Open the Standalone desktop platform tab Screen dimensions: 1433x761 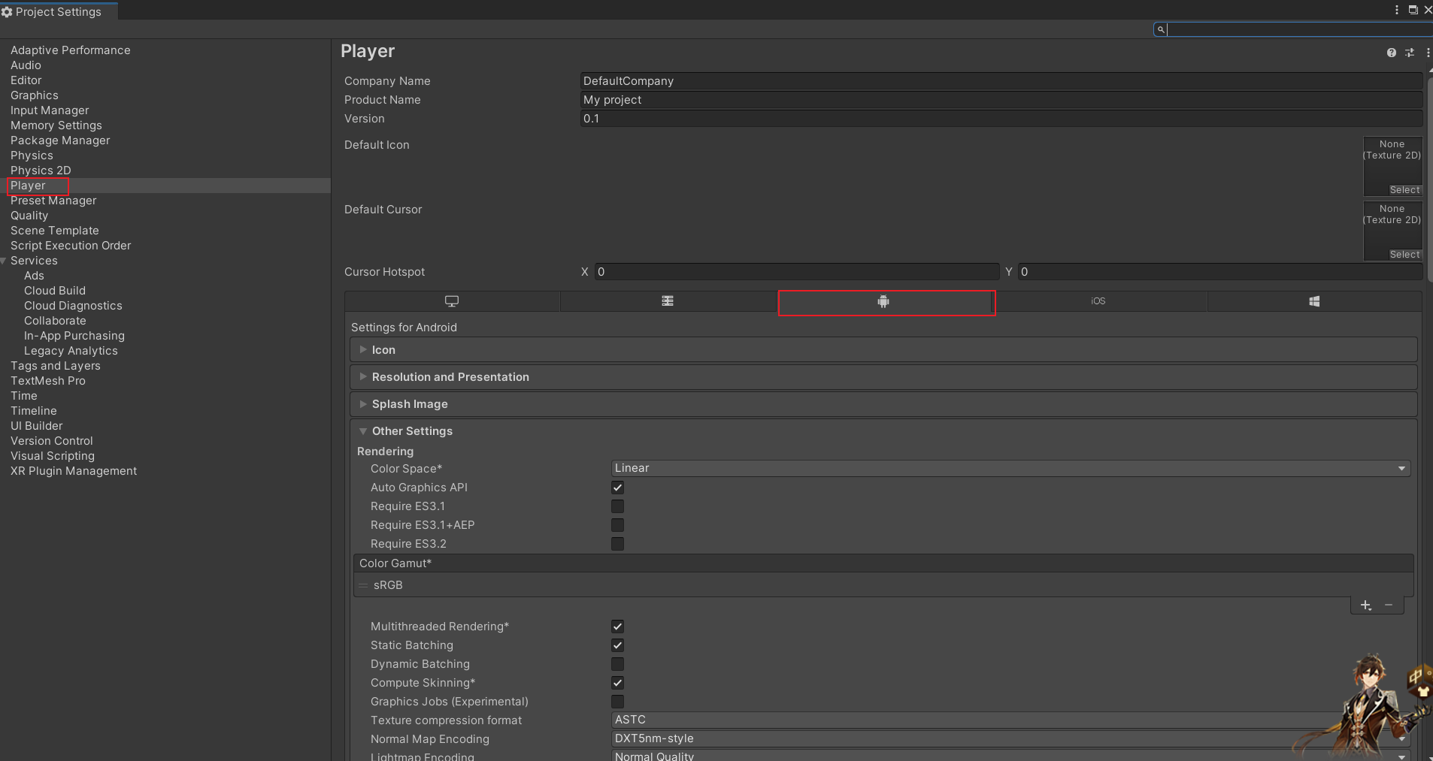click(452, 301)
